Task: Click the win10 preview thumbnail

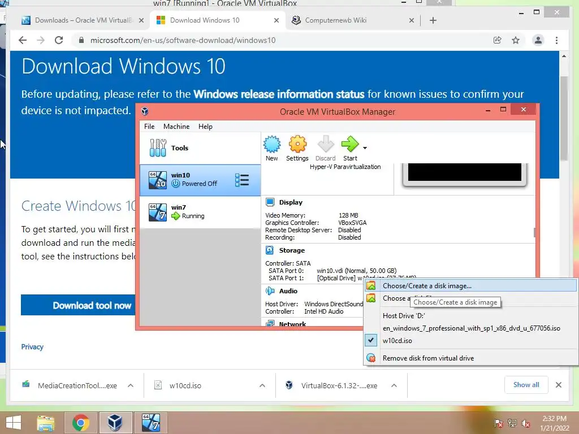Action: [465, 174]
